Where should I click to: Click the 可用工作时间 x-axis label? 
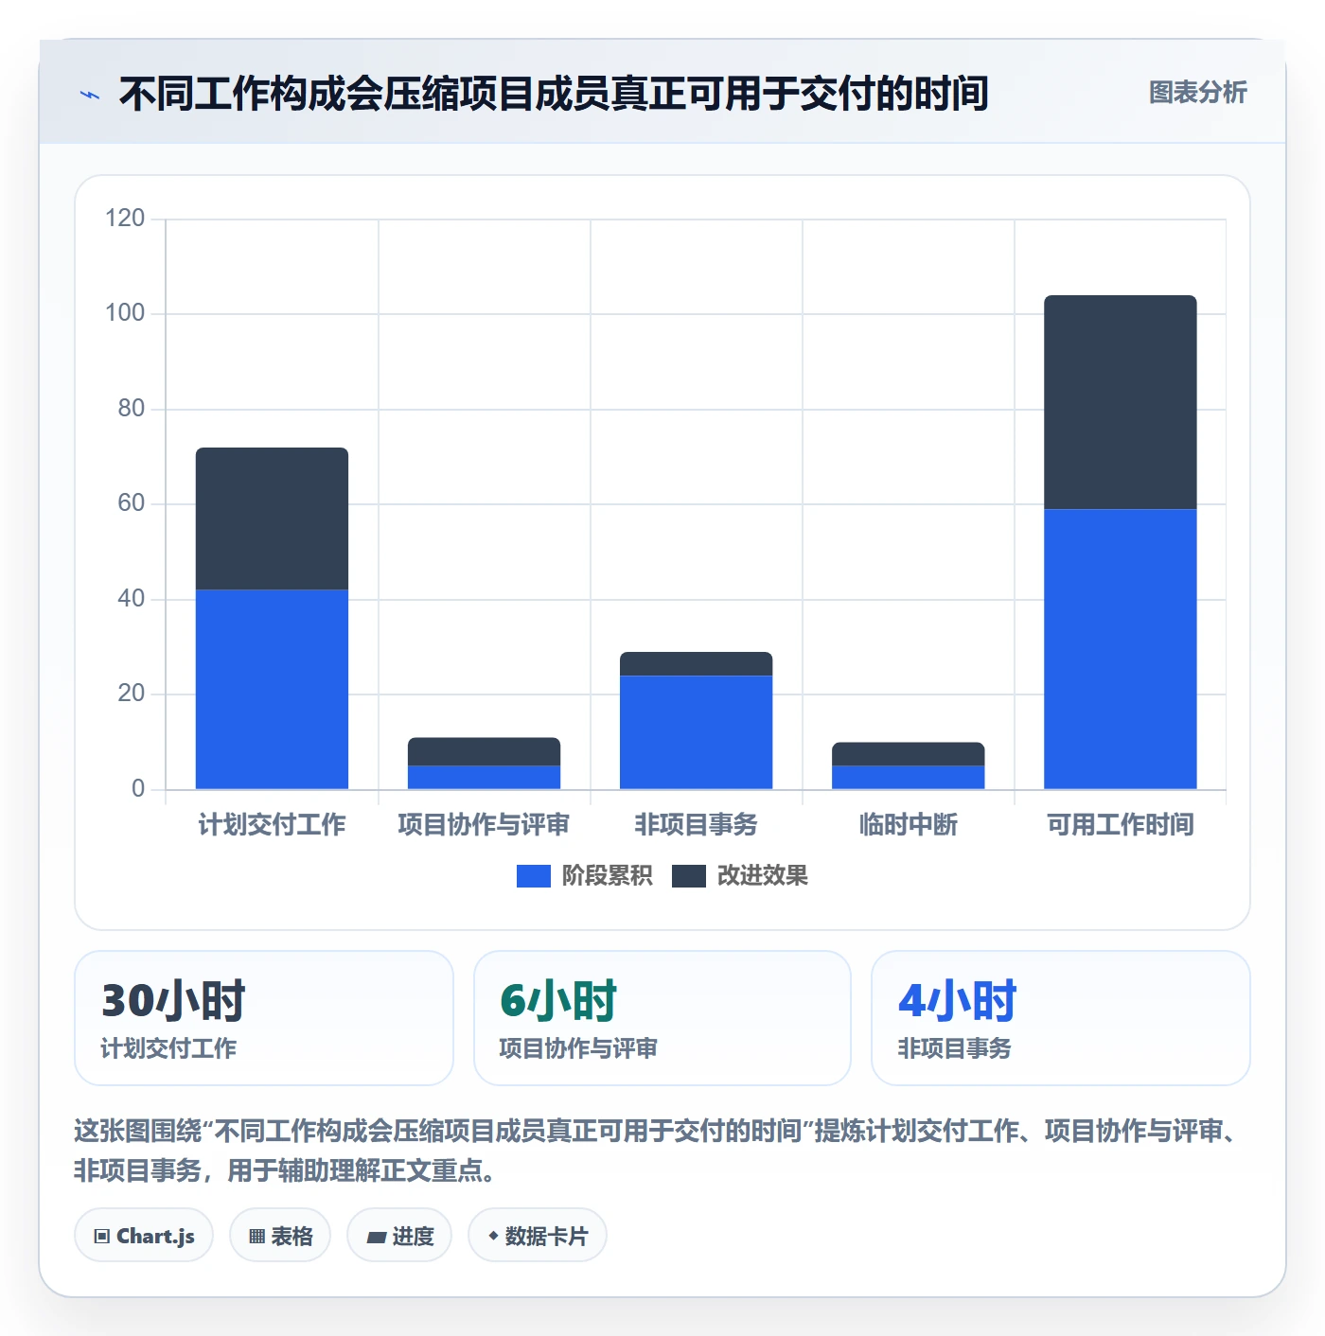(1120, 825)
